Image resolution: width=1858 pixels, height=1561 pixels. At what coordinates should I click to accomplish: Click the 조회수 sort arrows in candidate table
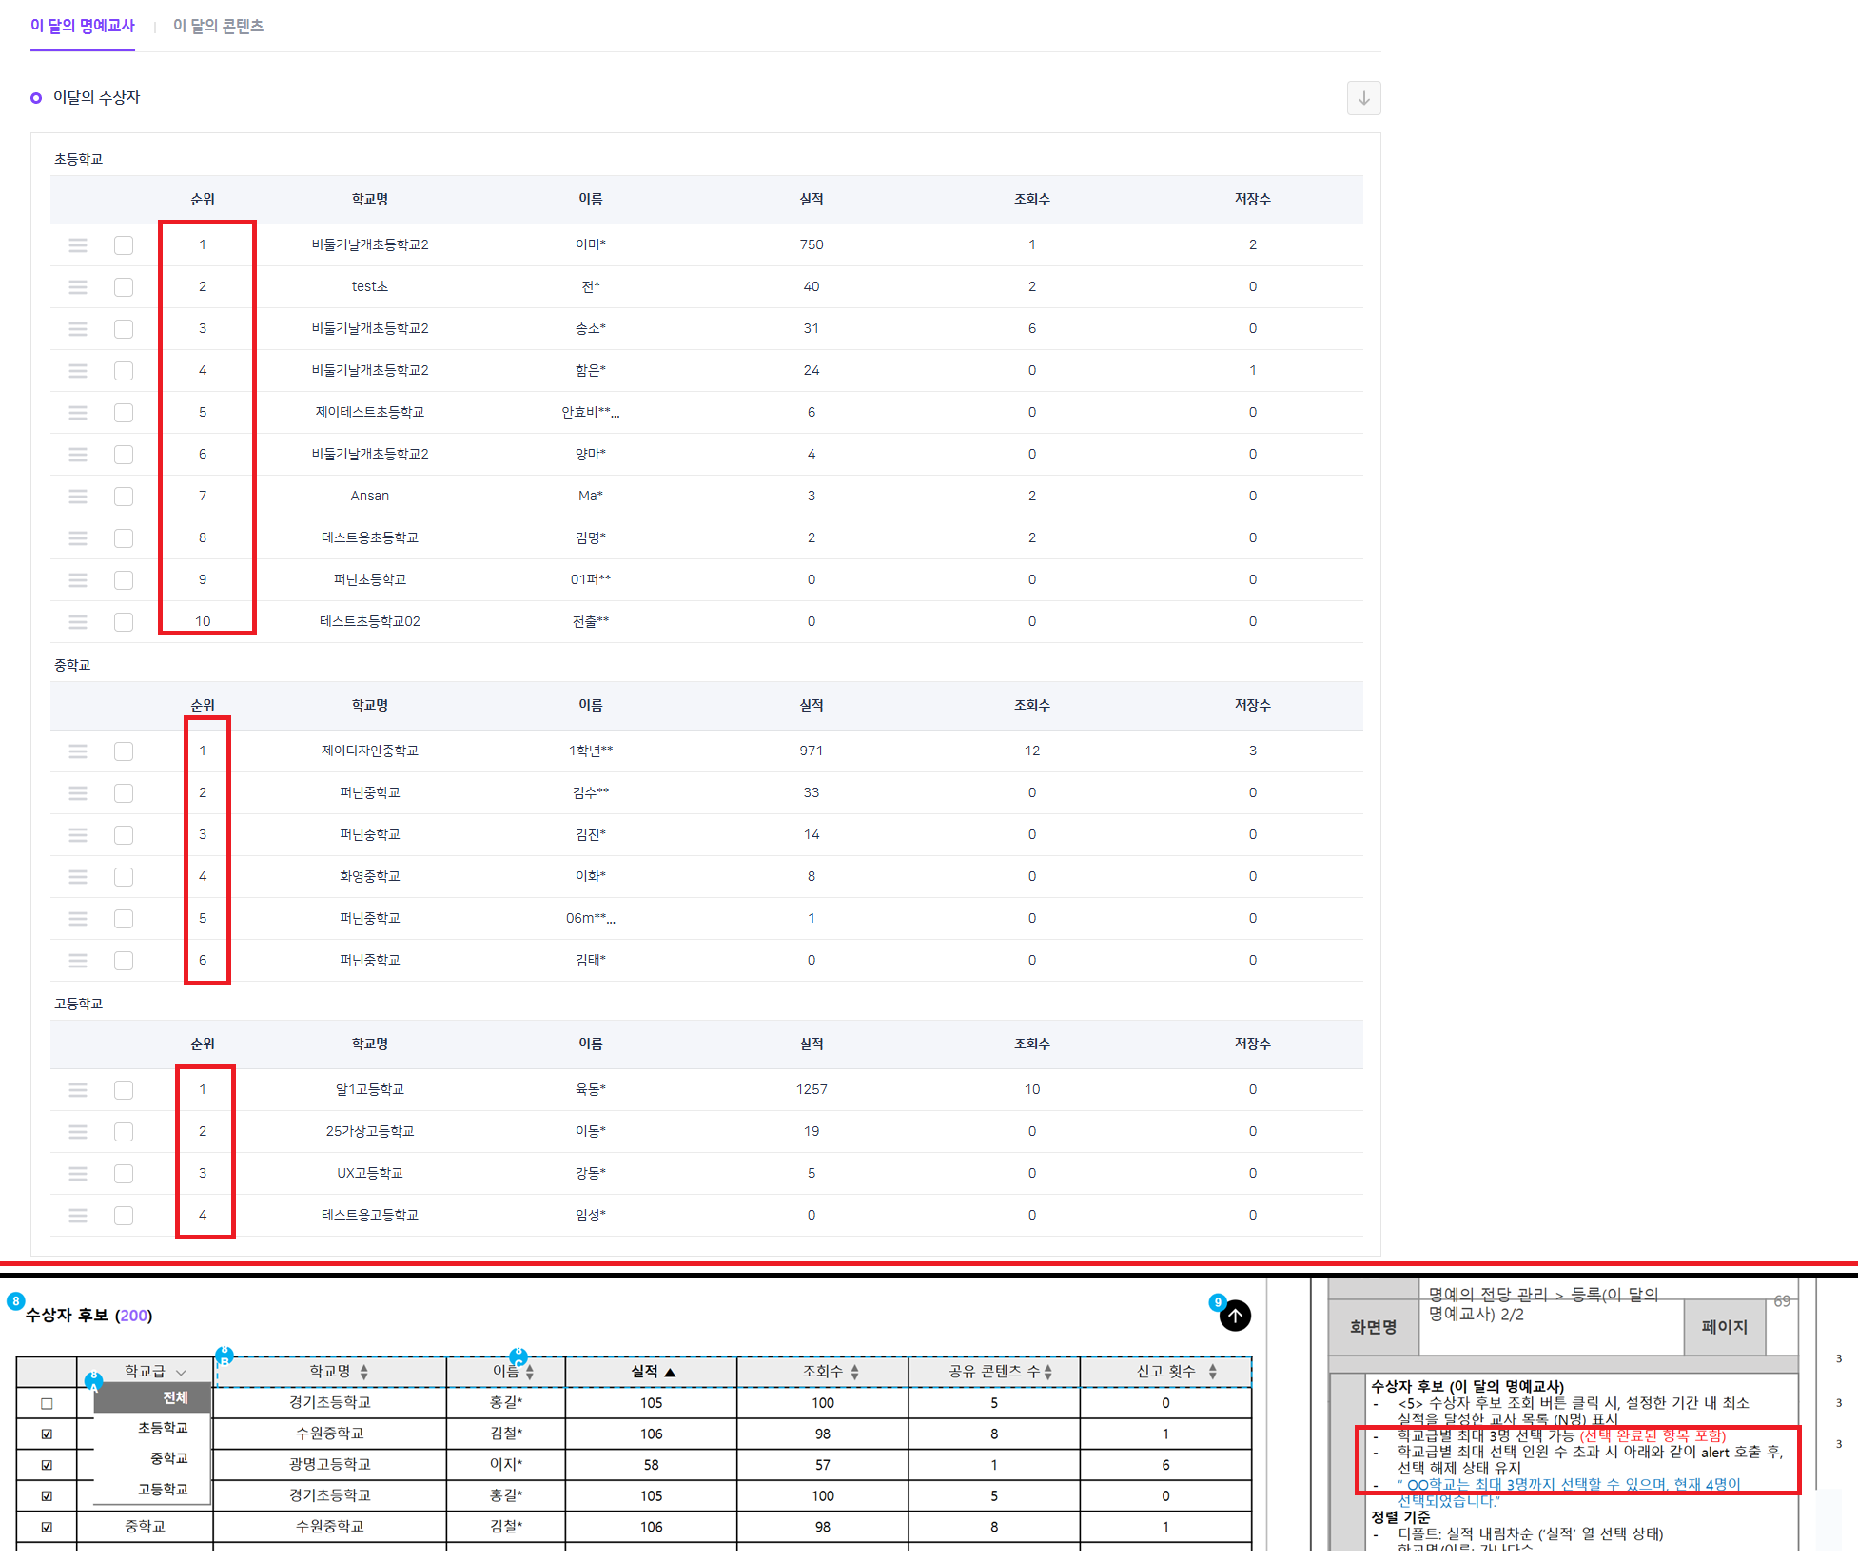pos(854,1372)
